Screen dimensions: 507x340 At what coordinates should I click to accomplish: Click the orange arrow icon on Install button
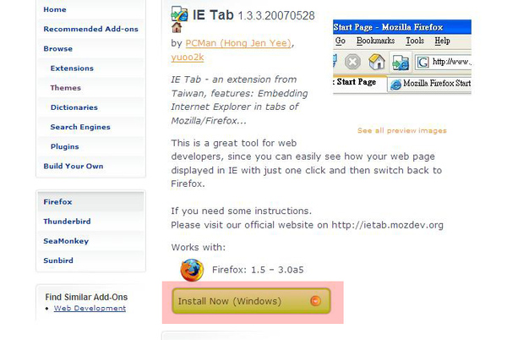pos(315,301)
